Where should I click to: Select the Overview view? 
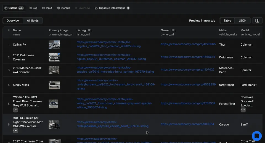click(x=13, y=21)
